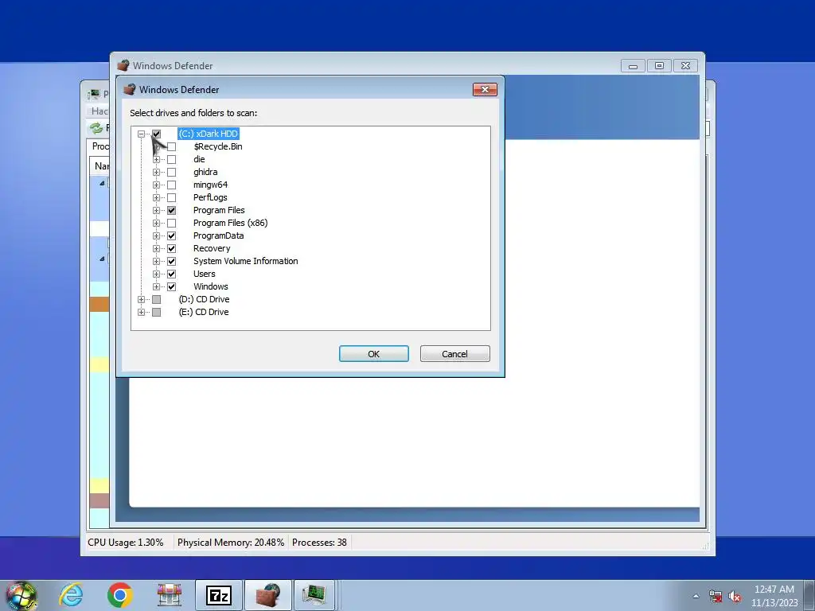815x611 pixels.
Task: Click the network tray icon
Action: [x=716, y=596]
